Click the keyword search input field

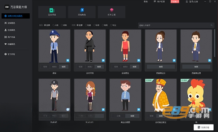point(176,25)
